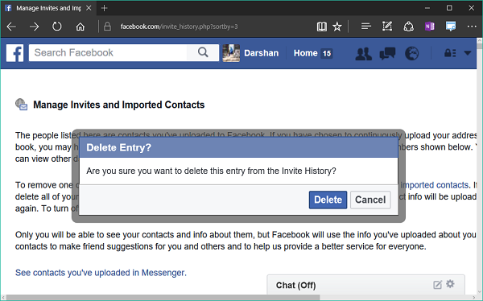The image size is (483, 301).
Task: Refresh the page with reload icon
Action: pyautogui.click(x=57, y=27)
